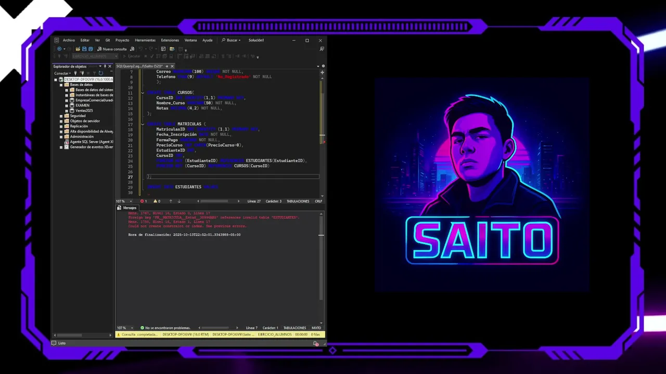666x374 pixels.
Task: Click the parse query checkmark icon
Action: [151, 56]
